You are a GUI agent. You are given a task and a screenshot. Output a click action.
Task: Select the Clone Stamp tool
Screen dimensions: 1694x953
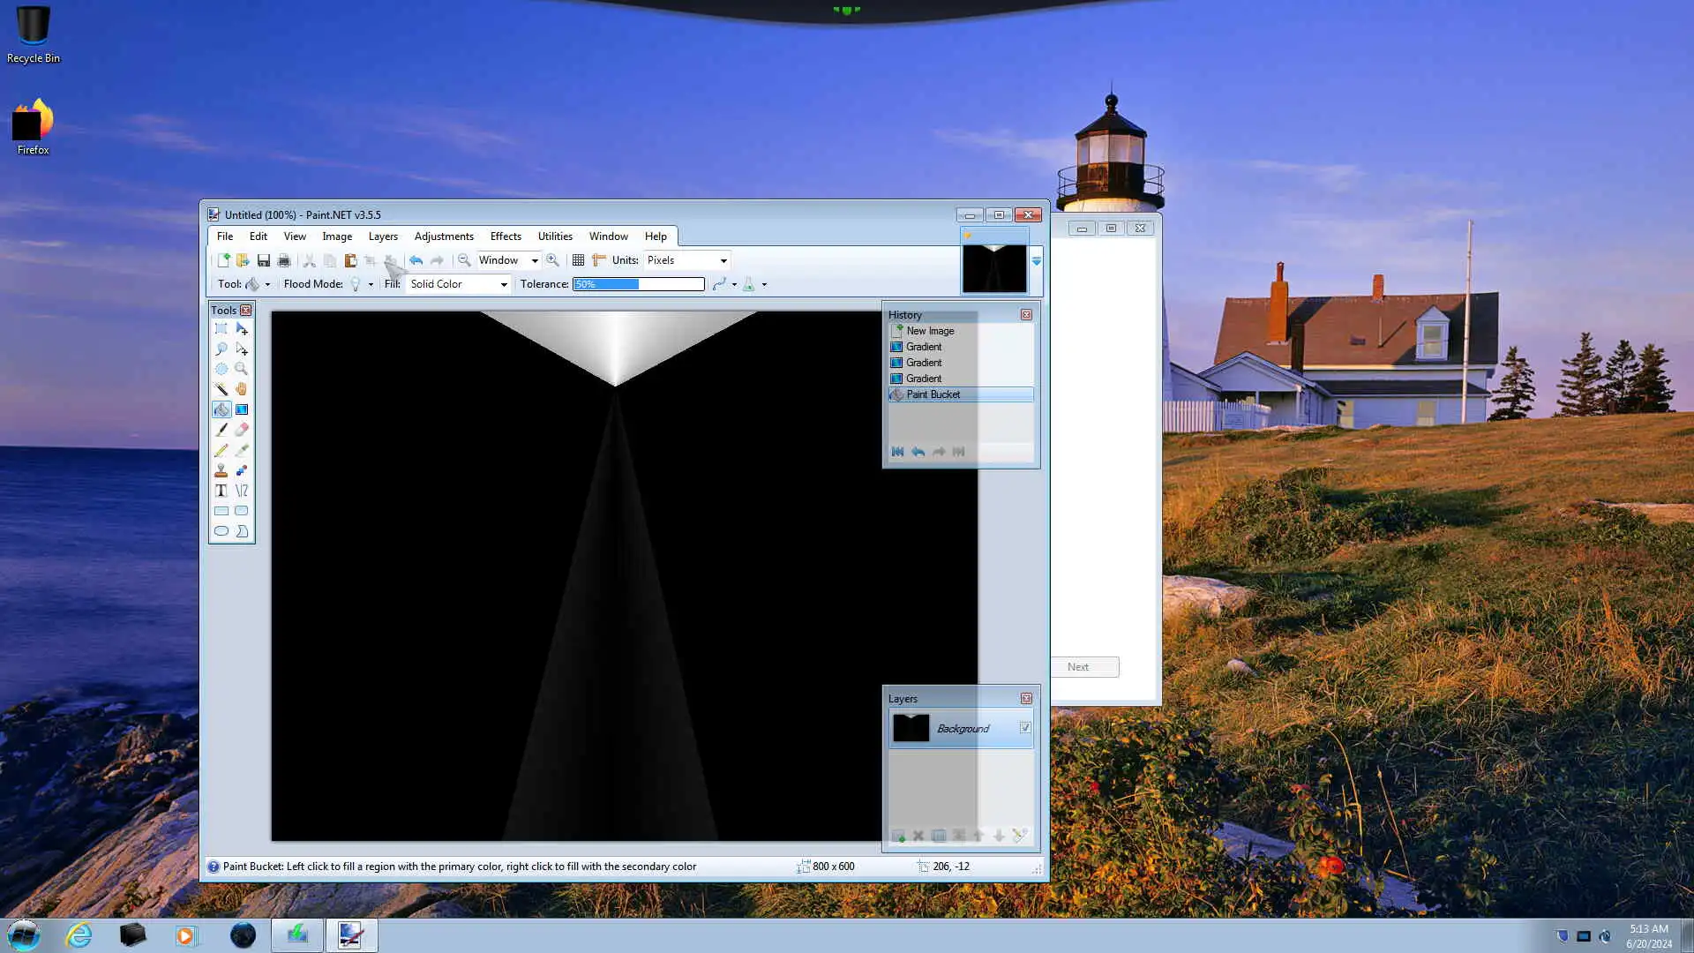click(x=221, y=470)
